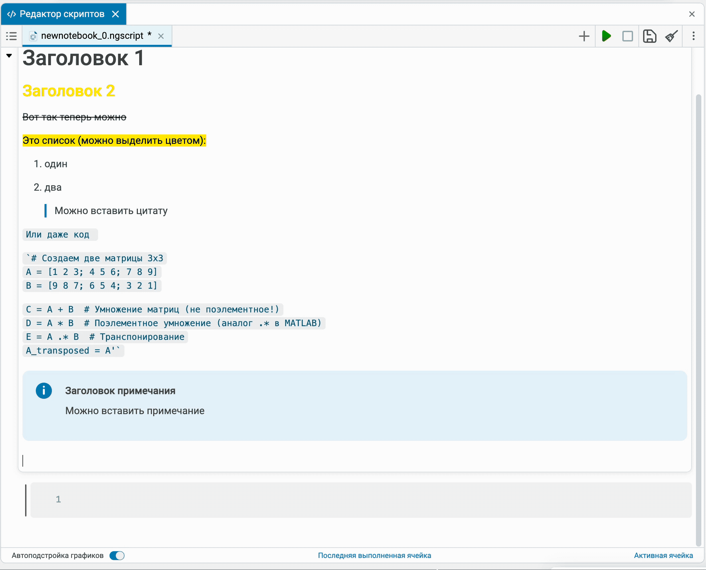This screenshot has height=570, width=706.
Task: Click code line A_transposed = A'
Action: [x=73, y=351]
